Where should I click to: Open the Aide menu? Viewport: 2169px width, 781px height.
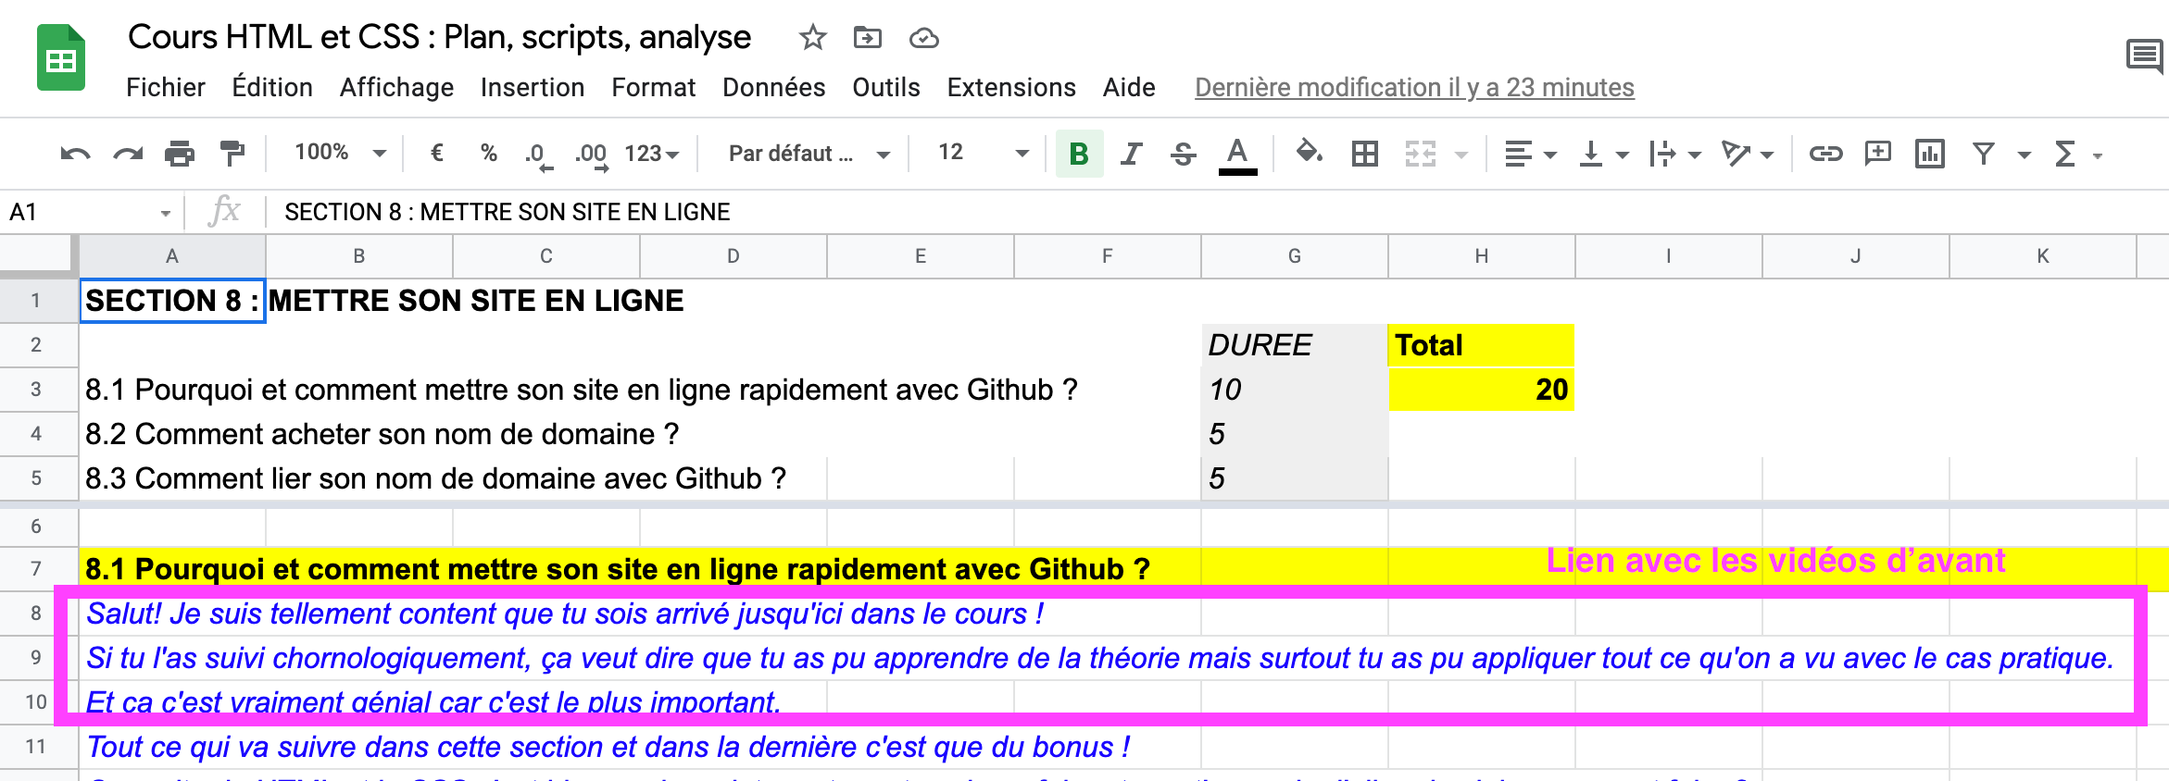[x=1129, y=87]
